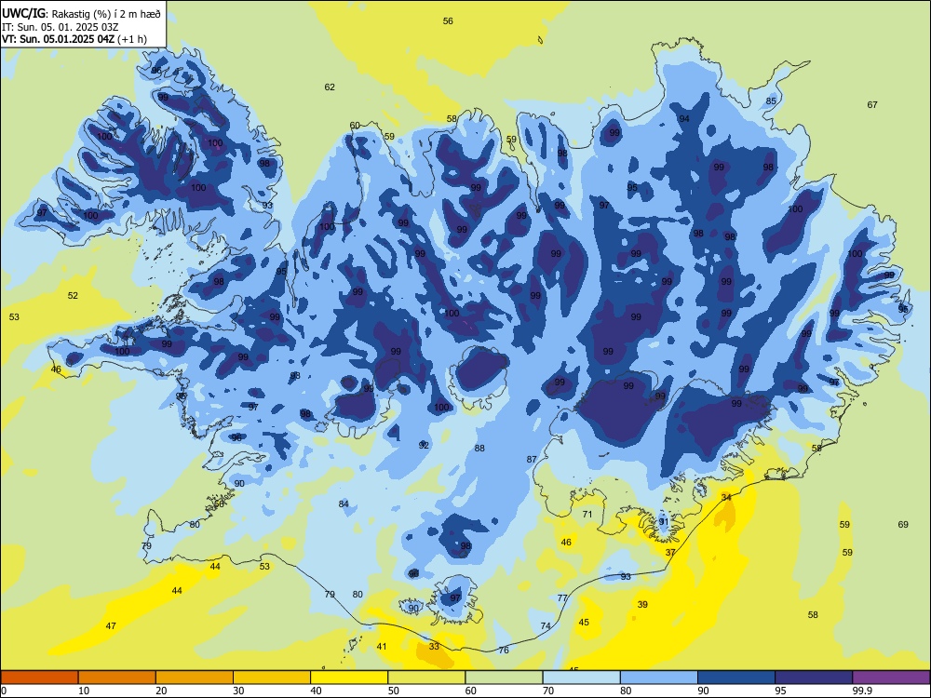Click the map value '69'
The height and width of the screenshot is (698, 931).
coord(903,524)
